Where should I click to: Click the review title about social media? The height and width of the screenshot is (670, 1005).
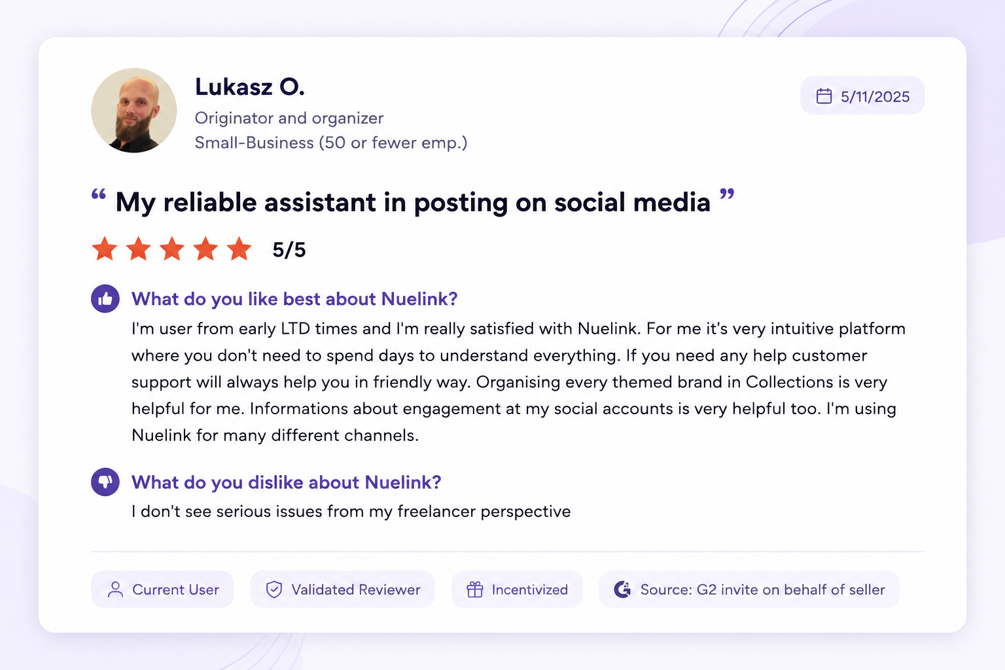tap(413, 202)
